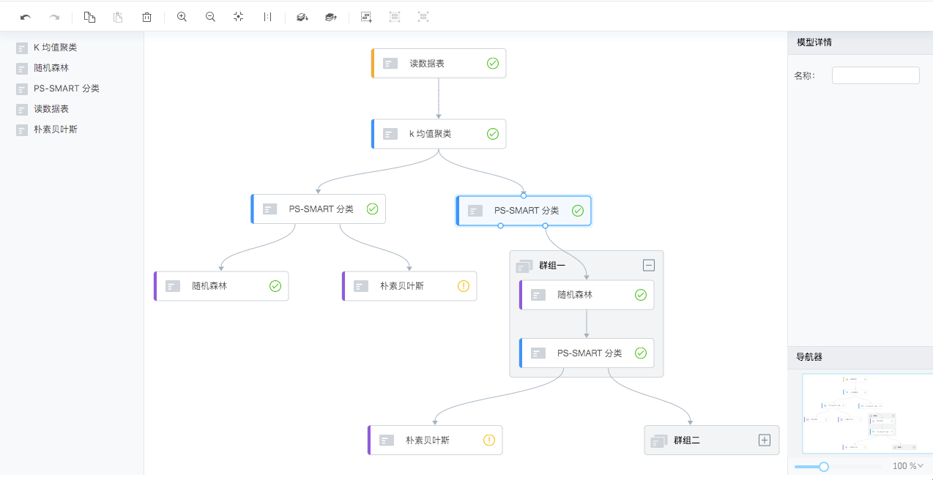Redo the last undone action

coord(54,17)
